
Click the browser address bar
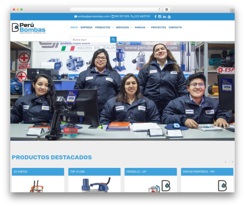click(116, 9)
